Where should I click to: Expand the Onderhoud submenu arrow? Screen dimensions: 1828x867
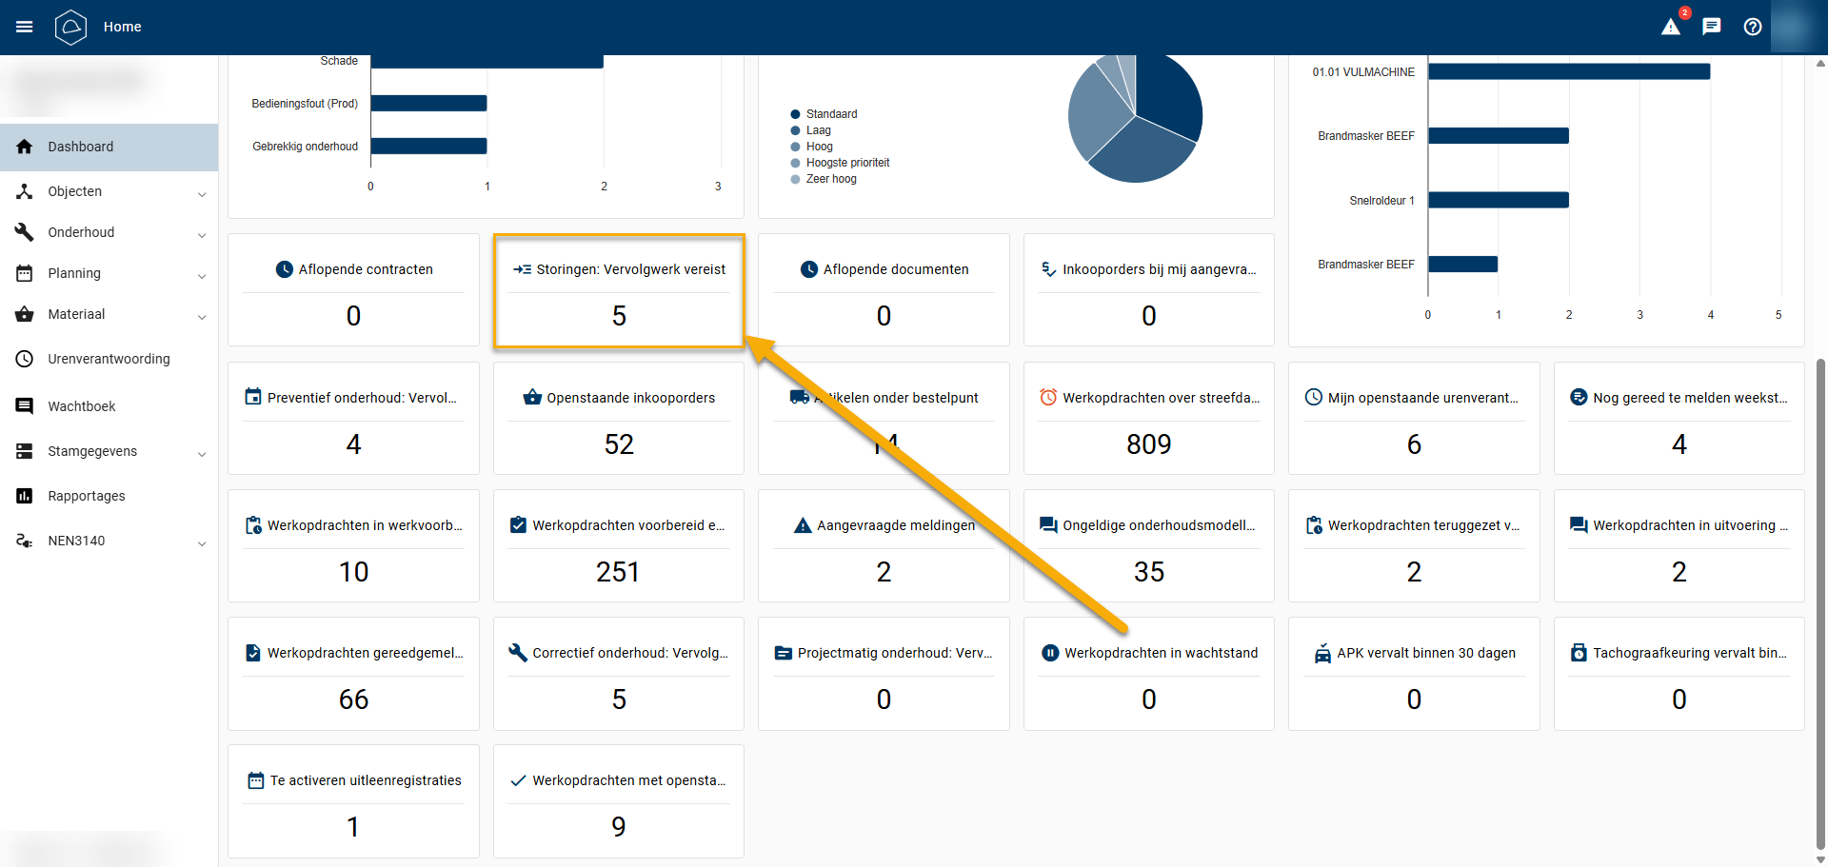(x=202, y=235)
